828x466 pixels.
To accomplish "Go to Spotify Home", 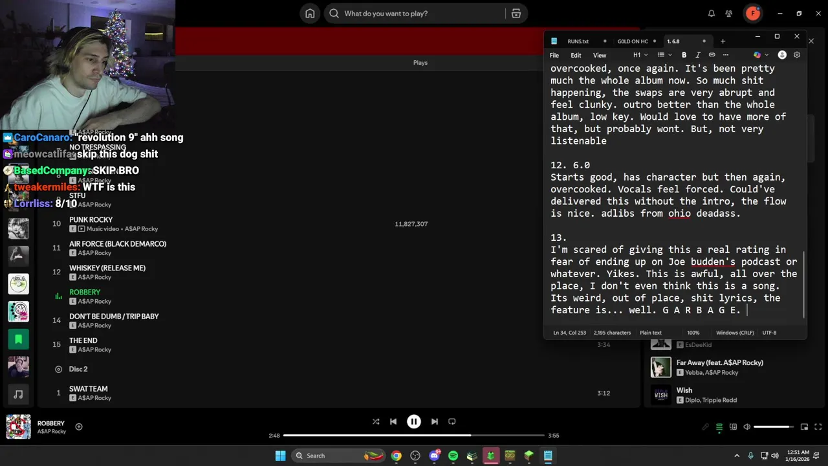I will click(310, 14).
